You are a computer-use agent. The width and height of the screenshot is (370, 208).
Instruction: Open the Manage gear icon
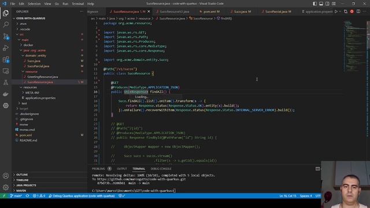[x=6, y=187]
